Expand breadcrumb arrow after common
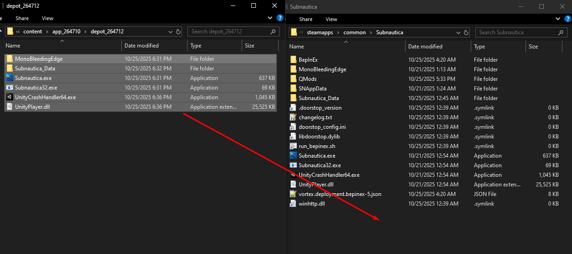Screen dimensions: 572x254 pyautogui.click(x=371, y=32)
